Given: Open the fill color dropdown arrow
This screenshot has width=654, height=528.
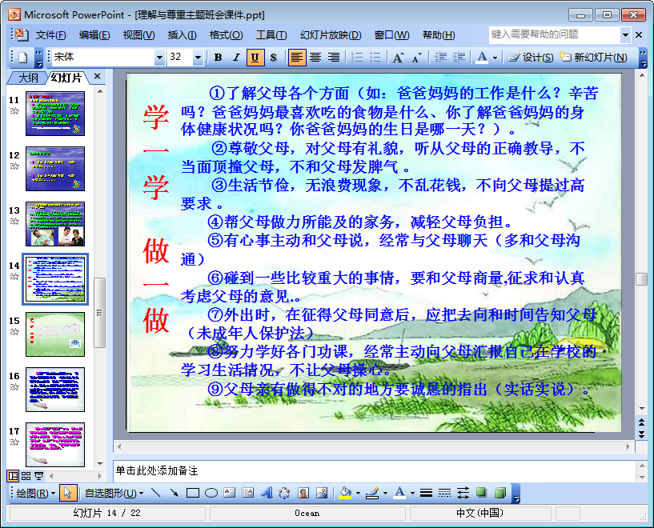Looking at the screenshot, I should [358, 494].
